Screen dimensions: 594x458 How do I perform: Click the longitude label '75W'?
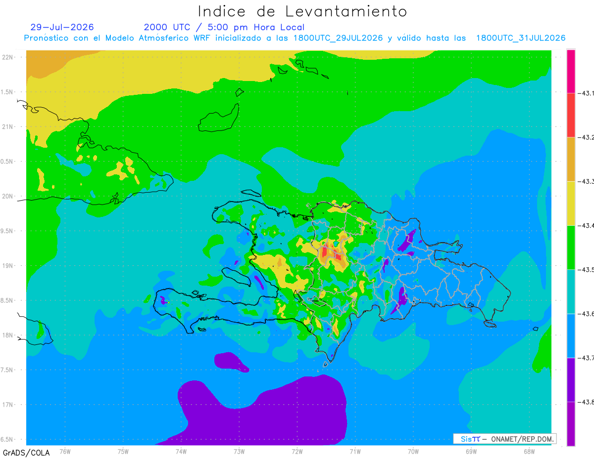pos(123,452)
